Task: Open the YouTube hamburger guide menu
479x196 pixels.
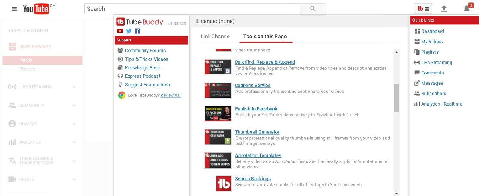Action: 14,9
